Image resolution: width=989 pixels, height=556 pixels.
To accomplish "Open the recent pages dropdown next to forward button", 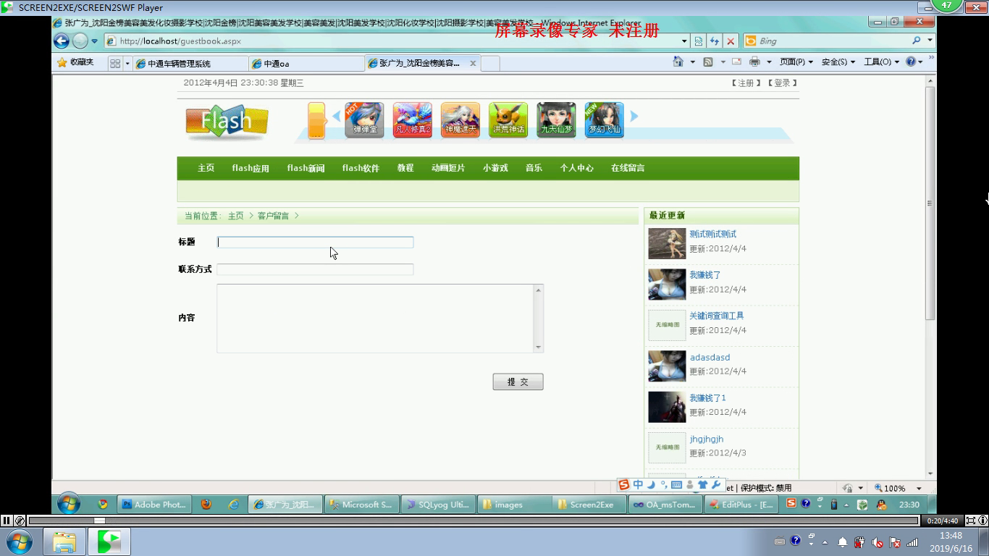I will coord(94,41).
